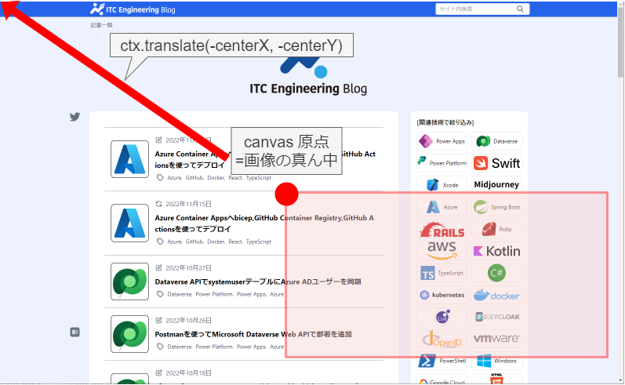This screenshot has height=385, width=625.
Task: Open Dataverse API systemuser sync article
Action: [258, 281]
